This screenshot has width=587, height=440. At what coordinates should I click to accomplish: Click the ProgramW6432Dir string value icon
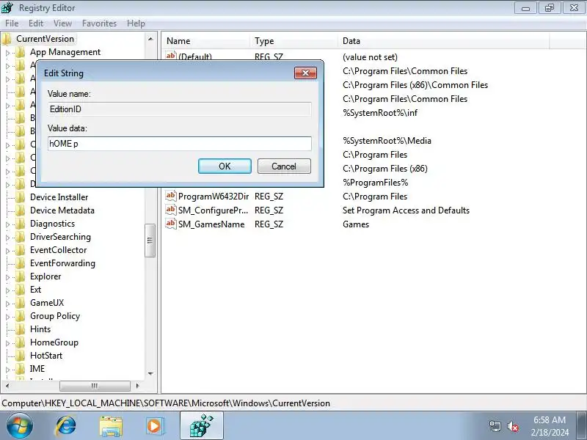(x=170, y=196)
